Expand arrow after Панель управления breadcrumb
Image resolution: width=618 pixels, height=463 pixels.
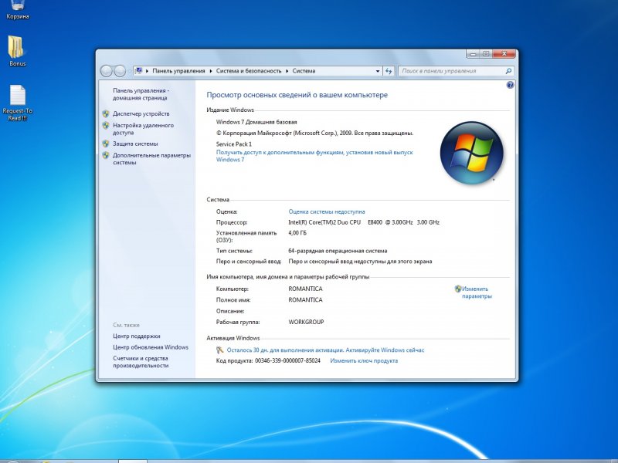click(x=211, y=71)
